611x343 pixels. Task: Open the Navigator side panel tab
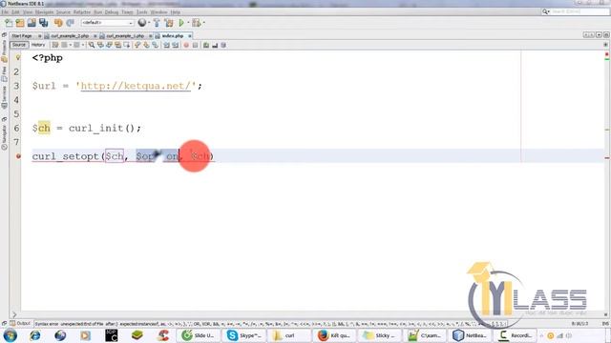[x=4, y=136]
